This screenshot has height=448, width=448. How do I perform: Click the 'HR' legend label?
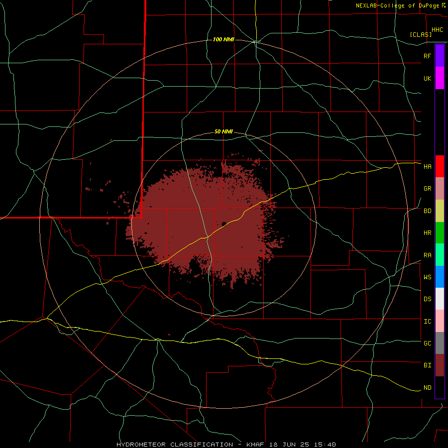click(428, 233)
